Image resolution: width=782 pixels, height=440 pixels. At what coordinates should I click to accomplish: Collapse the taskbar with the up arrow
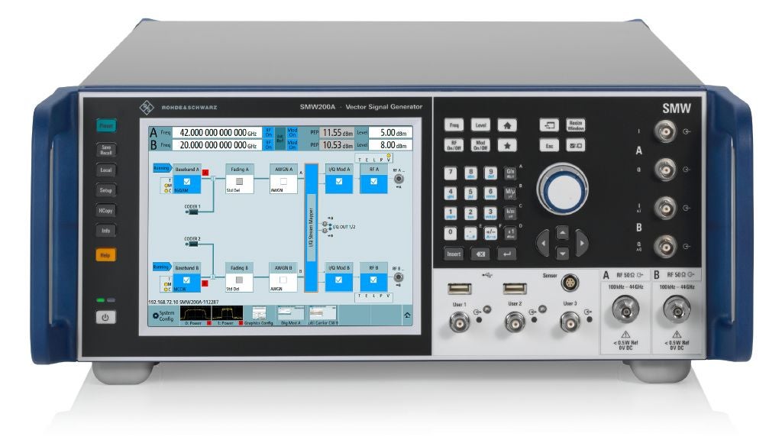(407, 313)
